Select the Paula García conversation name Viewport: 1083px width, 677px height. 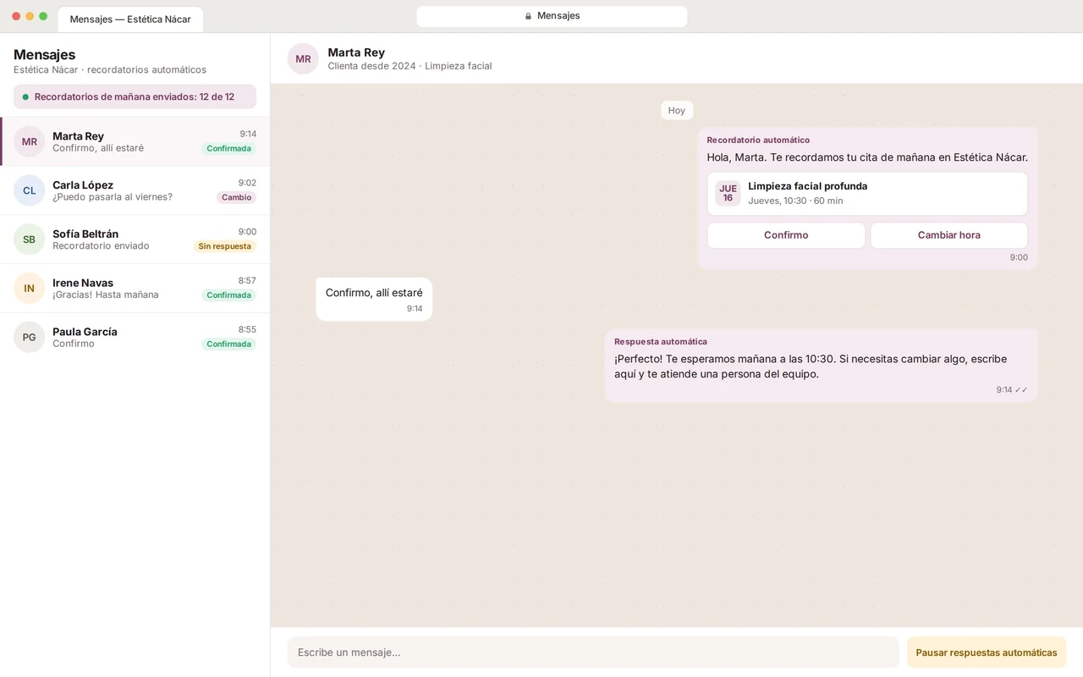coord(85,333)
